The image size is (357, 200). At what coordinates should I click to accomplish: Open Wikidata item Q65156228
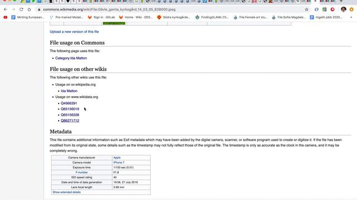point(70,115)
